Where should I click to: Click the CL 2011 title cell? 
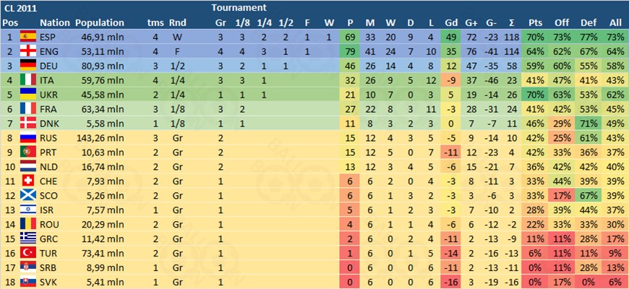[17, 8]
